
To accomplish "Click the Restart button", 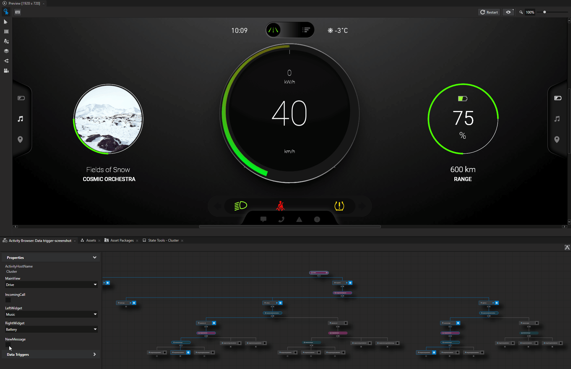I will click(x=489, y=12).
